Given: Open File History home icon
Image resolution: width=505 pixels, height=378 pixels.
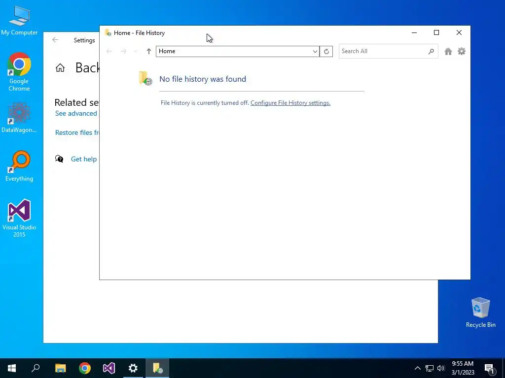Looking at the screenshot, I should pyautogui.click(x=448, y=51).
